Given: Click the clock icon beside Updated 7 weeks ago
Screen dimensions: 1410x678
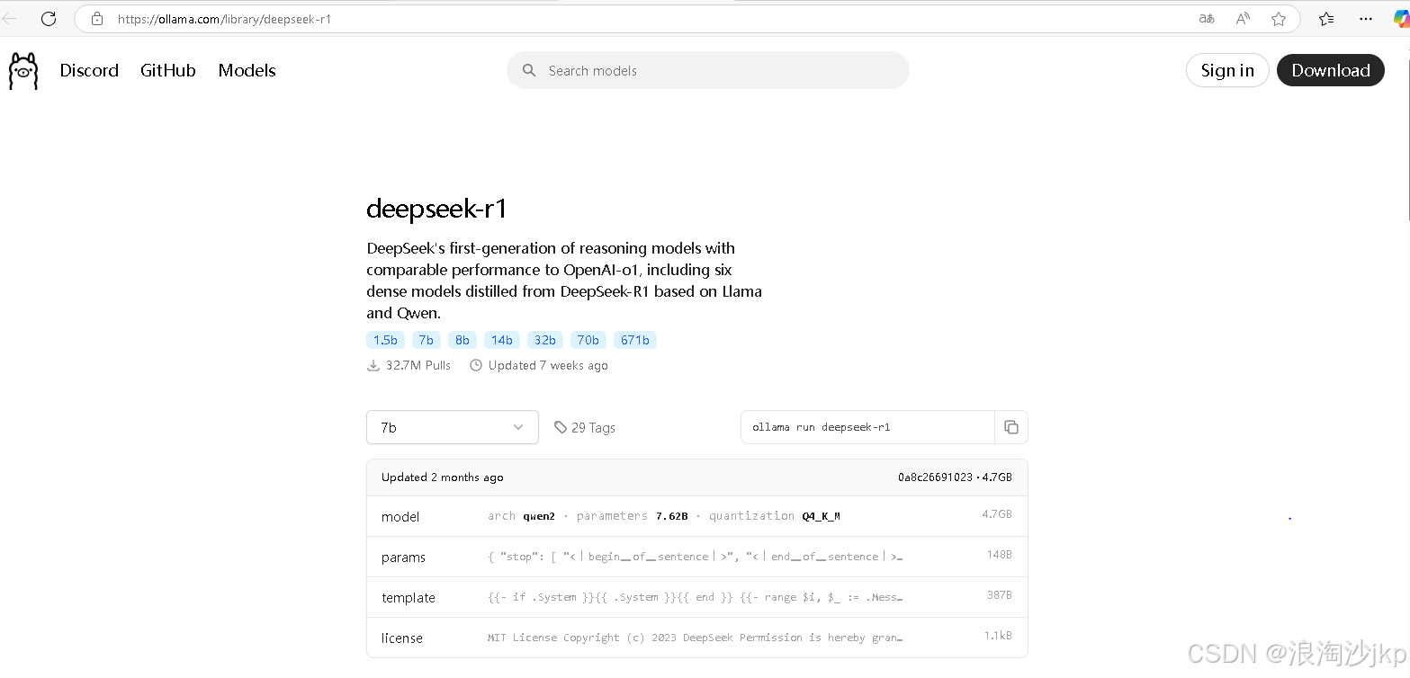Looking at the screenshot, I should tap(476, 365).
